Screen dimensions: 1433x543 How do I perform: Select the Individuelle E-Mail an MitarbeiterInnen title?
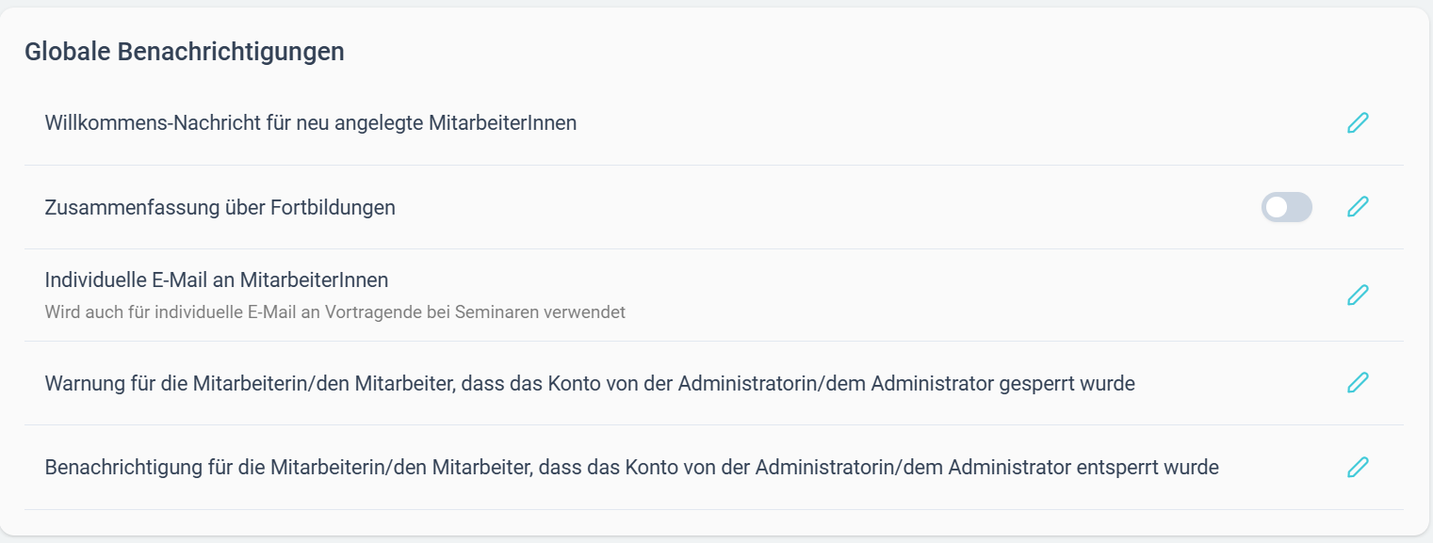click(217, 279)
